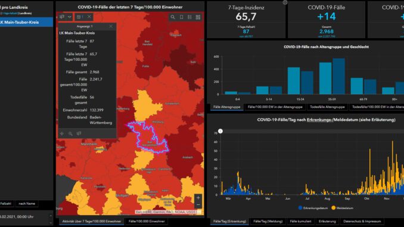Pan to feature icon in popup footer

coord(62,133)
